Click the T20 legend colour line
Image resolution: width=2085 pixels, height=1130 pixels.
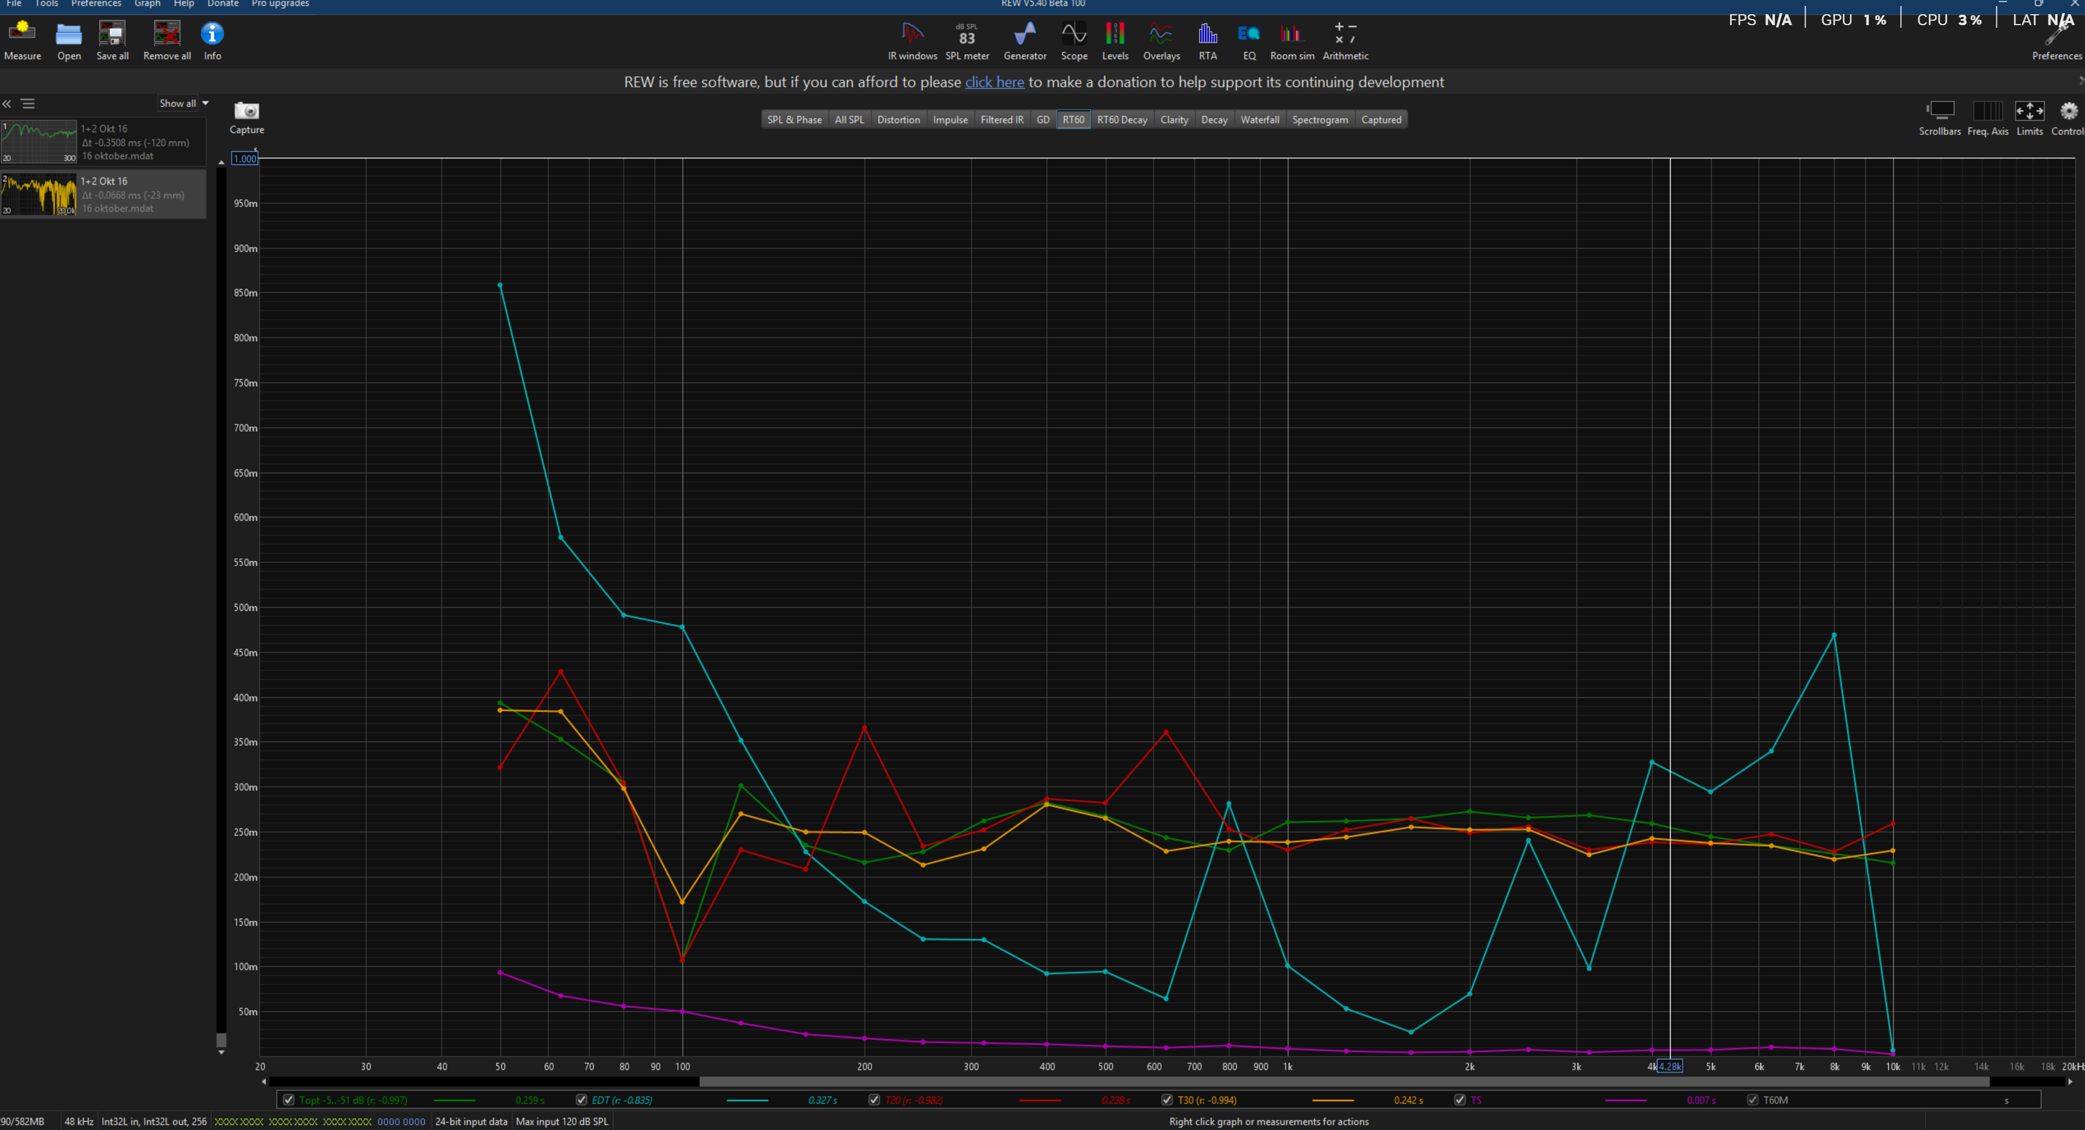point(1040,1100)
